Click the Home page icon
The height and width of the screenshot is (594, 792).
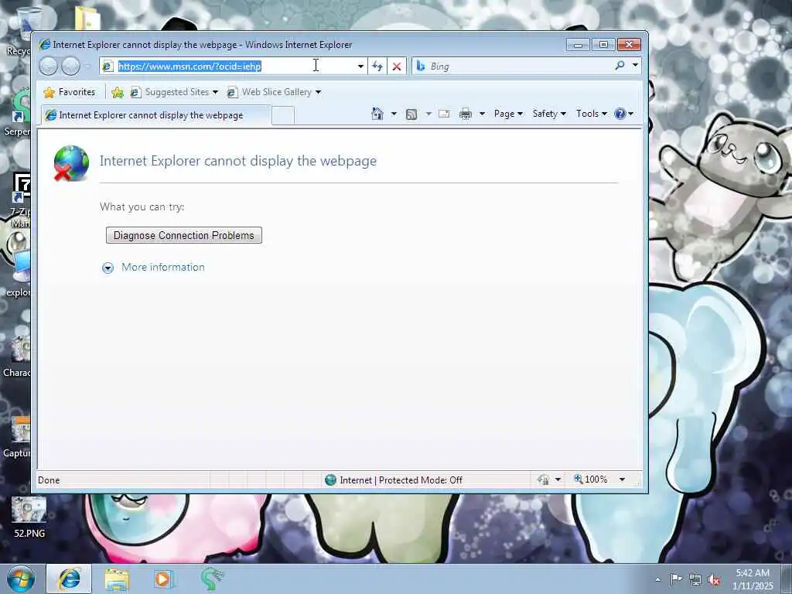point(377,114)
